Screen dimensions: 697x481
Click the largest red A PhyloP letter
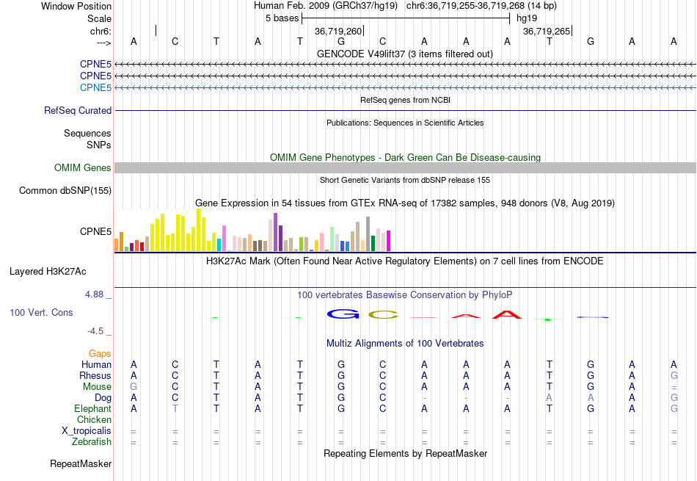click(507, 314)
